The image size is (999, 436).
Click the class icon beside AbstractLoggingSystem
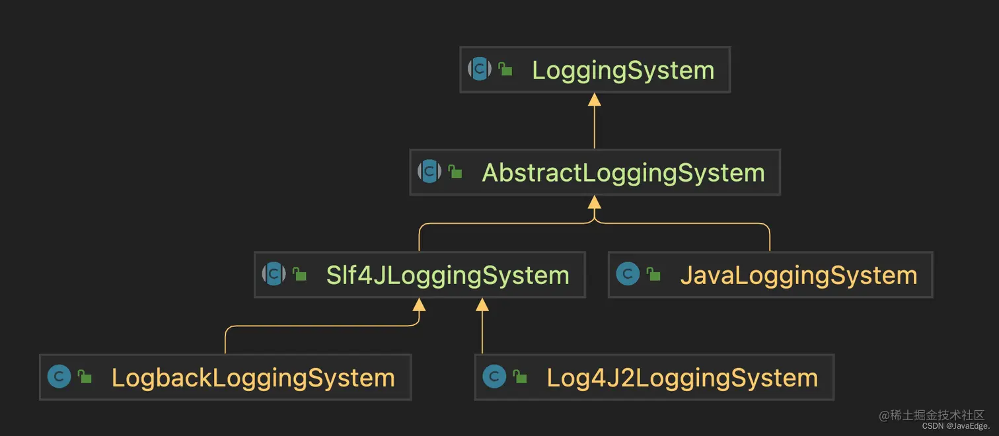429,171
